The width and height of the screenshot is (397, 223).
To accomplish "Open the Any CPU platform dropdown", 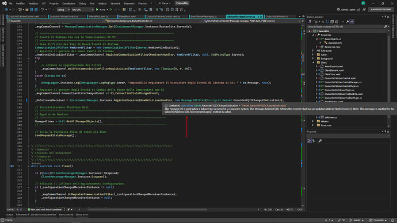I will pyautogui.click(x=82, y=10).
